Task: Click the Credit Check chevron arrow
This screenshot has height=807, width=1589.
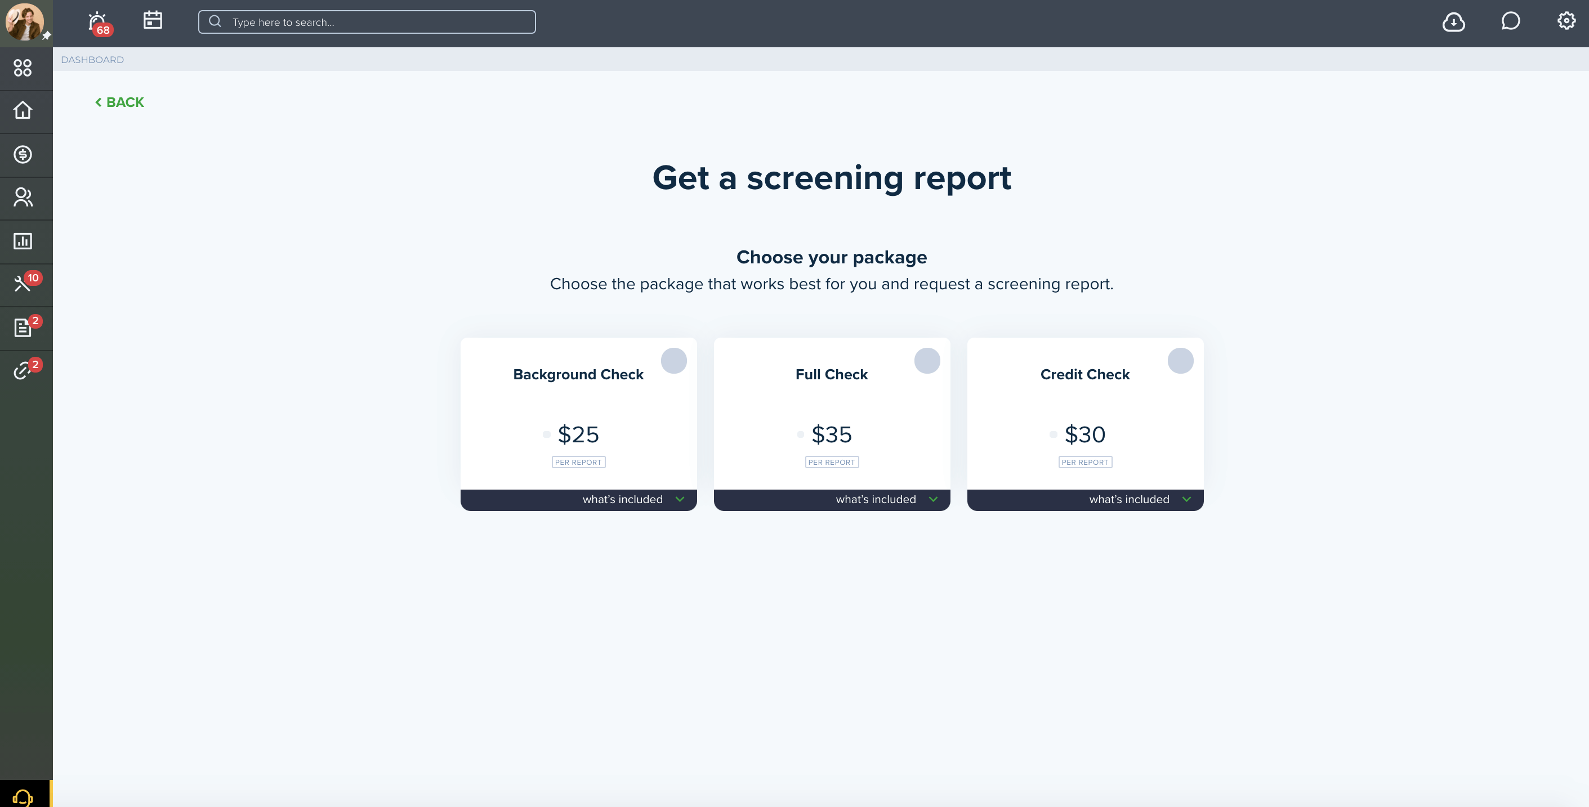Action: pyautogui.click(x=1186, y=499)
